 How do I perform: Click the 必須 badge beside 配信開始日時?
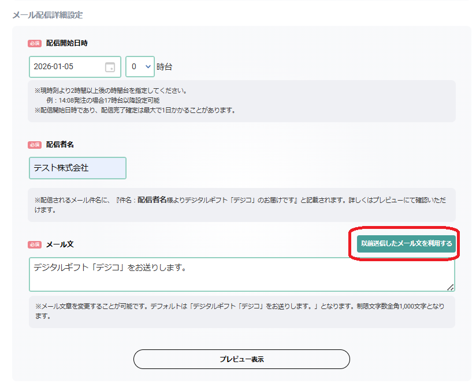pos(34,43)
